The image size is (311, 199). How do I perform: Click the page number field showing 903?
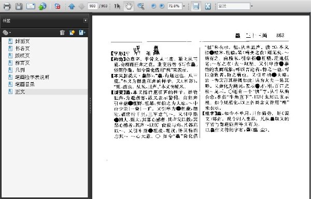pyautogui.click(x=93, y=6)
